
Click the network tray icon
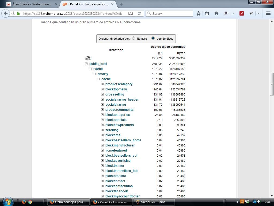point(254,202)
